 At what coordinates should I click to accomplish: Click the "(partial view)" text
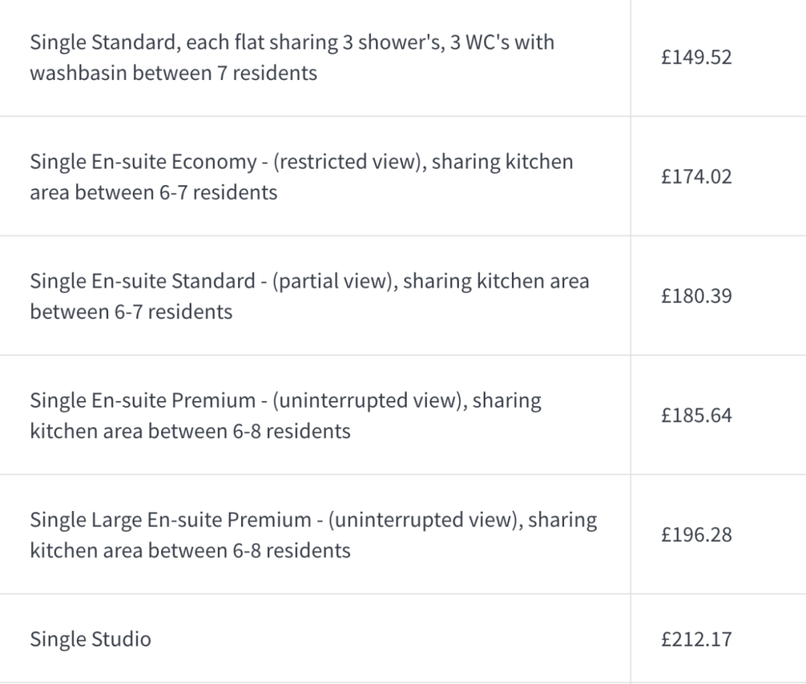pos(333,282)
